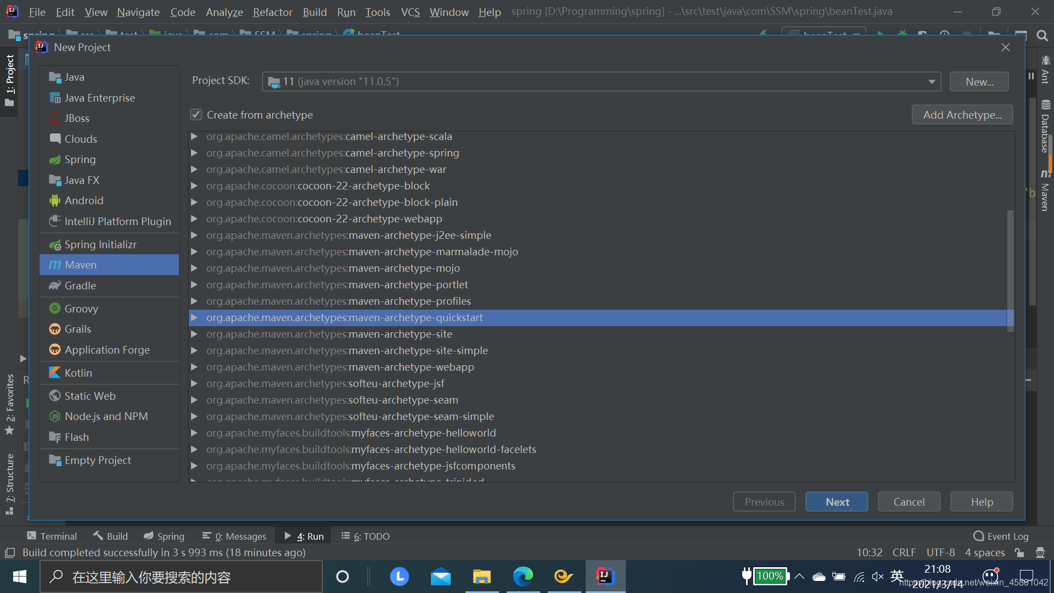Image resolution: width=1054 pixels, height=593 pixels.
Task: Click New... SDK button
Action: [x=979, y=81]
